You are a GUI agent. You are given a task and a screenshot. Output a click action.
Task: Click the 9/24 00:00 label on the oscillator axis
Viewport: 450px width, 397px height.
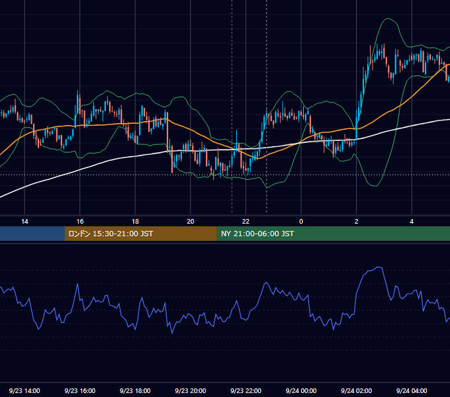(301, 390)
